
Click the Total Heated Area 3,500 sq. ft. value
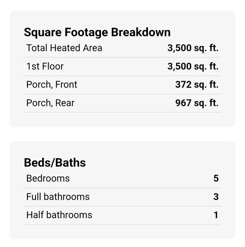[x=193, y=48]
